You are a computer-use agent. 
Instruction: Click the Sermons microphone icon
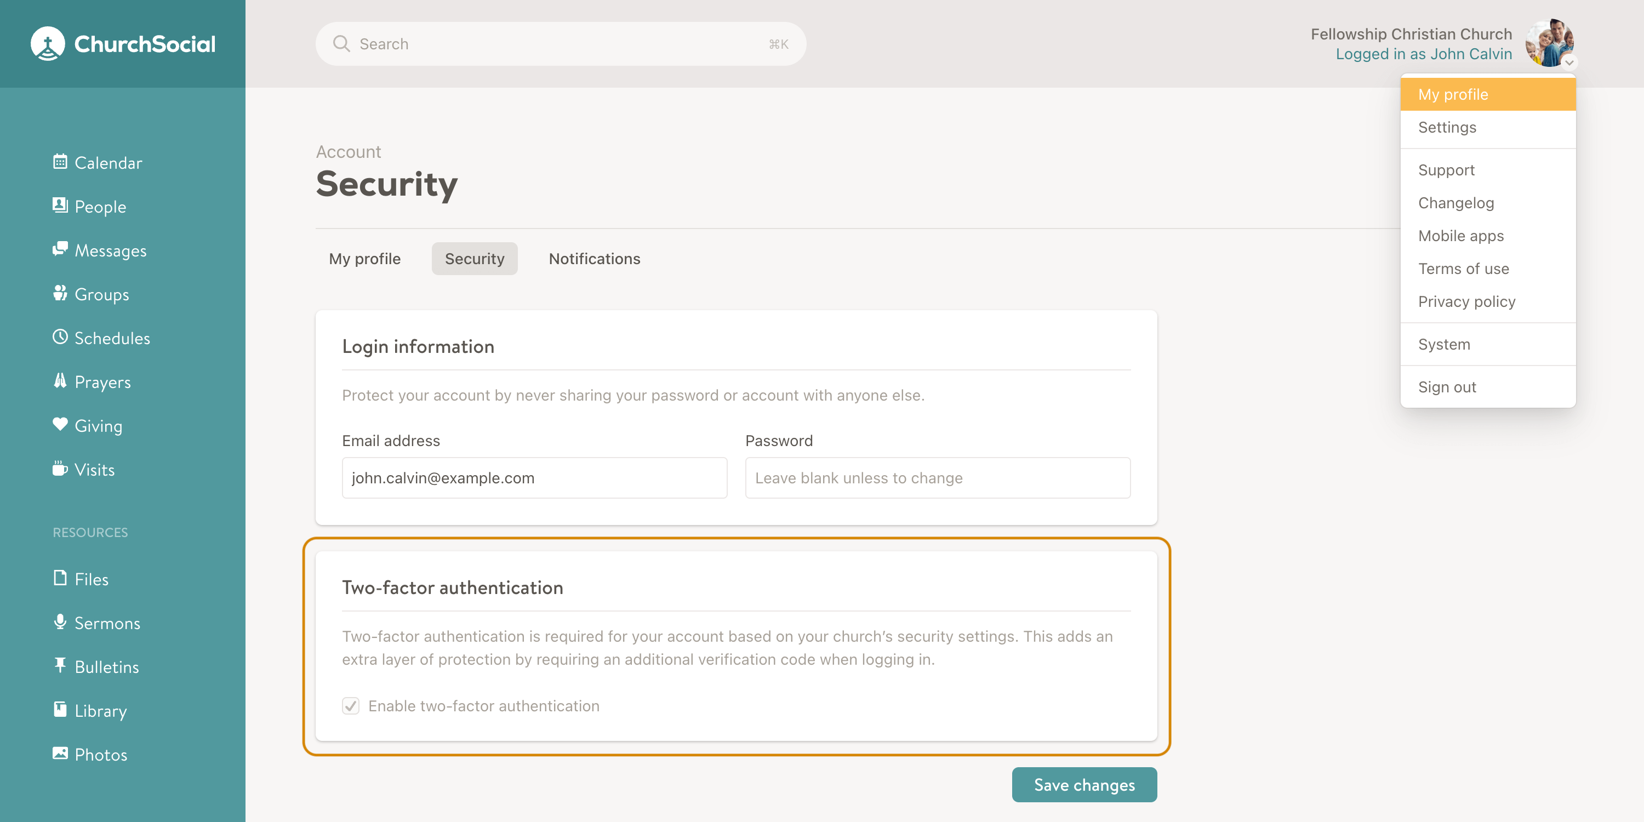coord(60,622)
